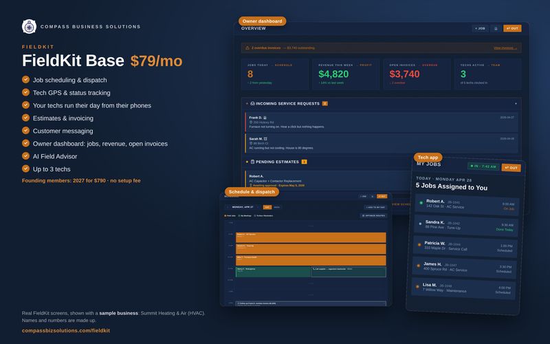Click the $3,740 open invoices value
Screen dimensions: 550x344
point(404,74)
